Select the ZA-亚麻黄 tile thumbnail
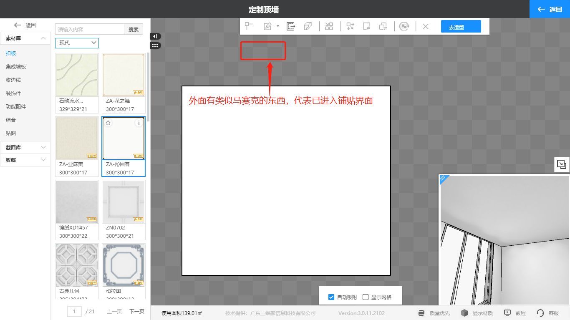Screen dimensions: 570x320 [x=77, y=139]
